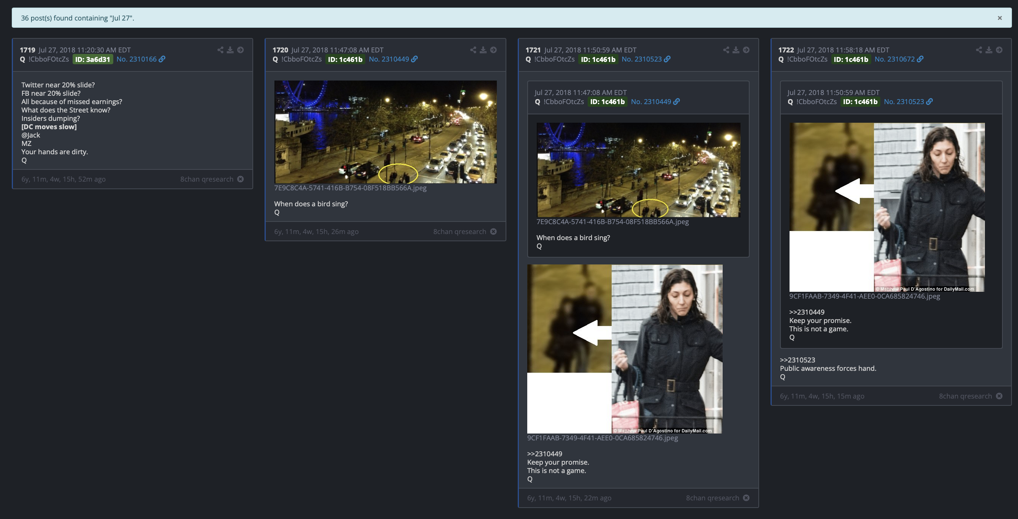Click ID: 3a6d31 badge

tap(92, 59)
